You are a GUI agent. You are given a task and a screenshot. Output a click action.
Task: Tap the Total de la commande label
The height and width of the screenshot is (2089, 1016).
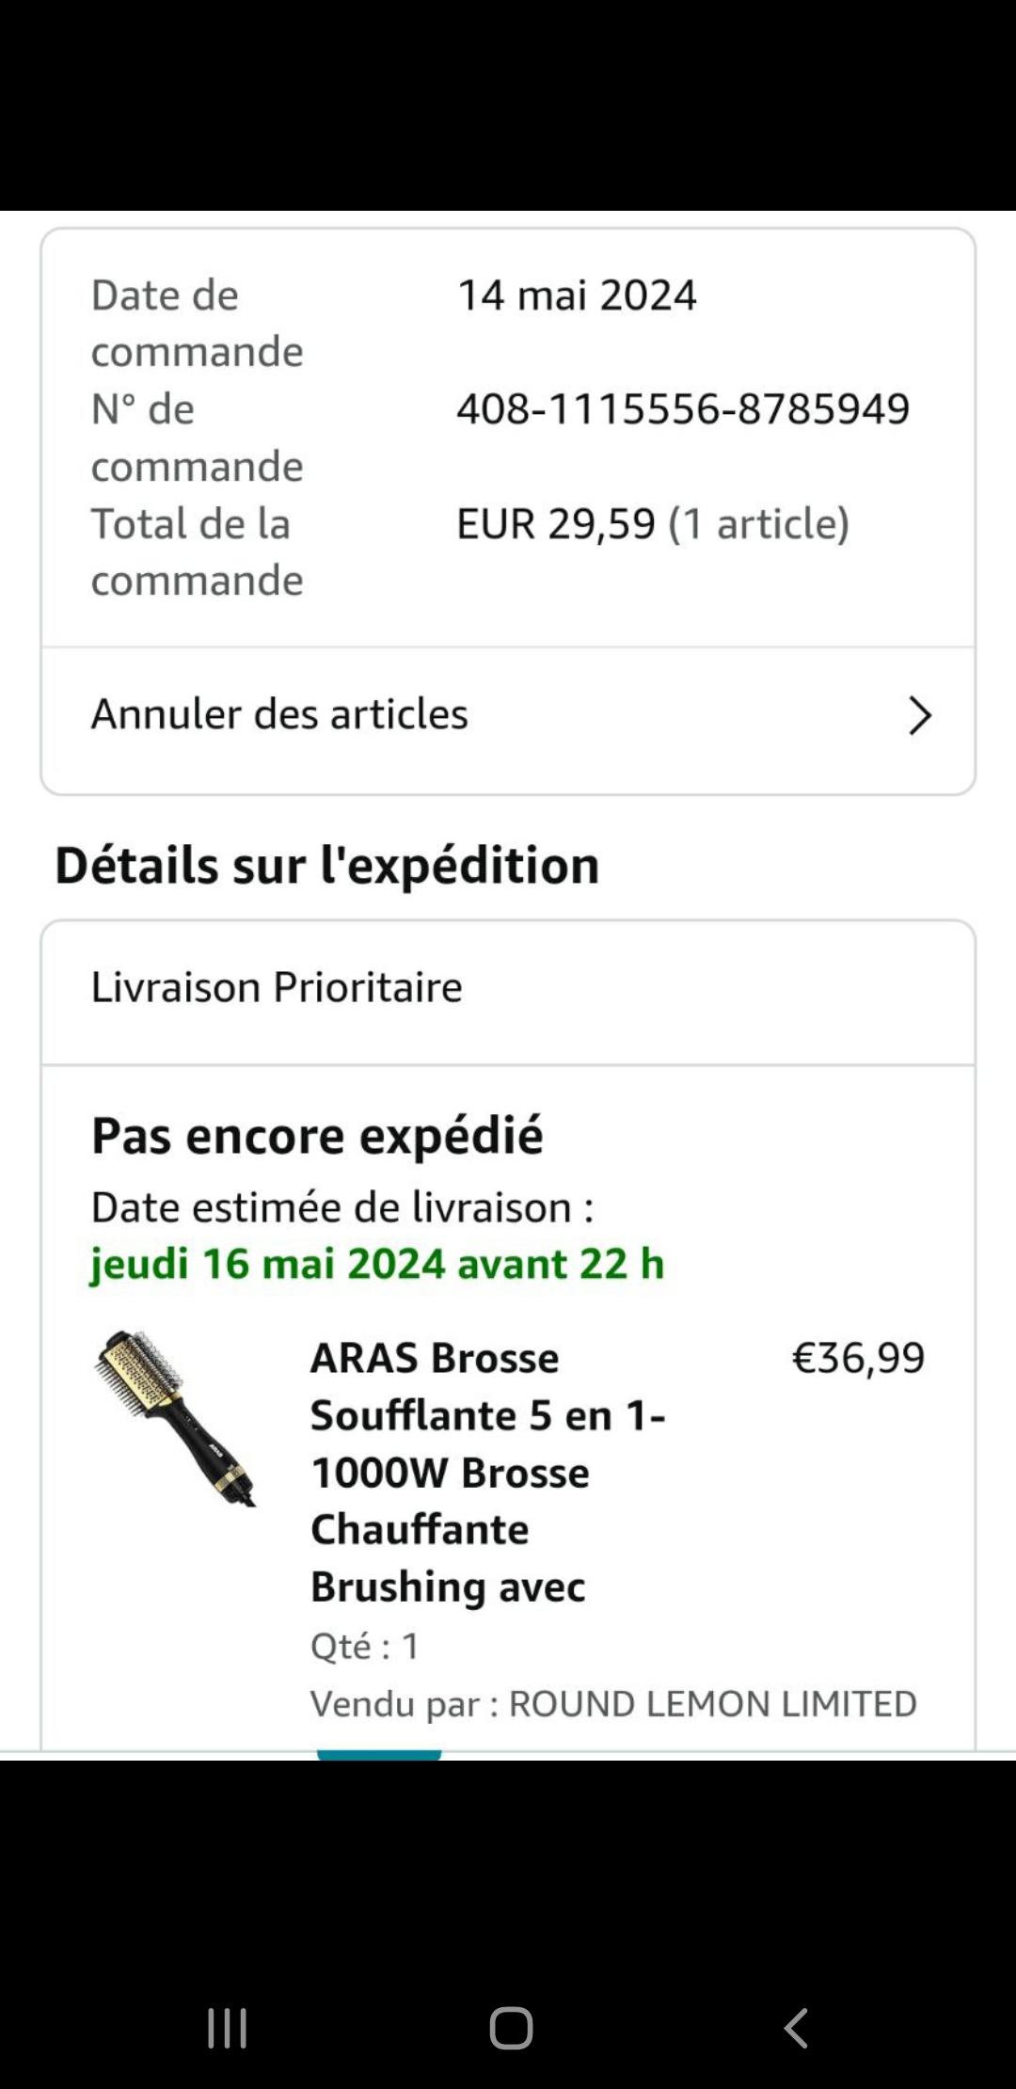197,551
